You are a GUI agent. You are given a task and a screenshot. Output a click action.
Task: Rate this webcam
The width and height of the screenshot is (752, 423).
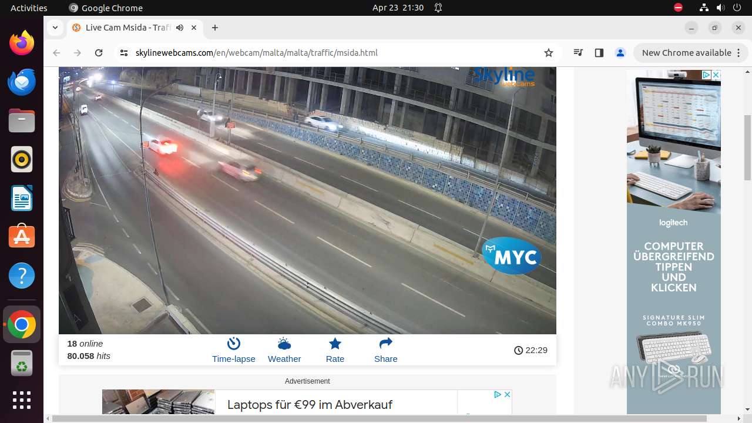coord(335,350)
